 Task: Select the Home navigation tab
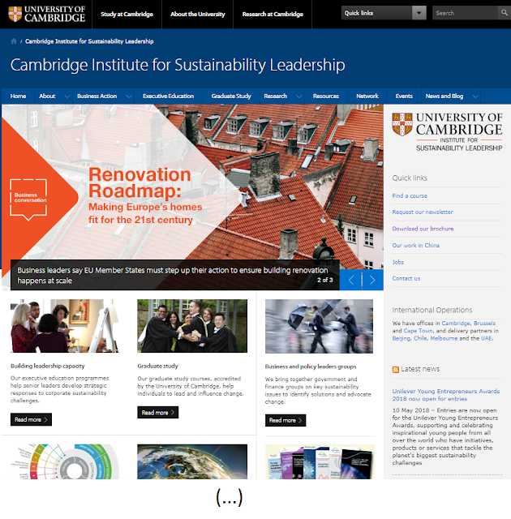pyautogui.click(x=18, y=96)
